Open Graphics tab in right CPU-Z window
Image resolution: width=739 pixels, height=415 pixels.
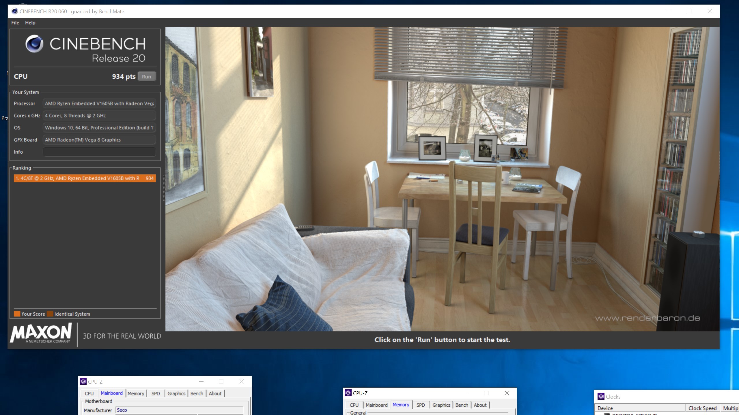(x=441, y=405)
